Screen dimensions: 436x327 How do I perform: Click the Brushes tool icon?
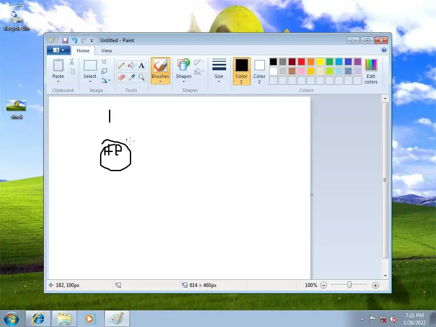(161, 66)
